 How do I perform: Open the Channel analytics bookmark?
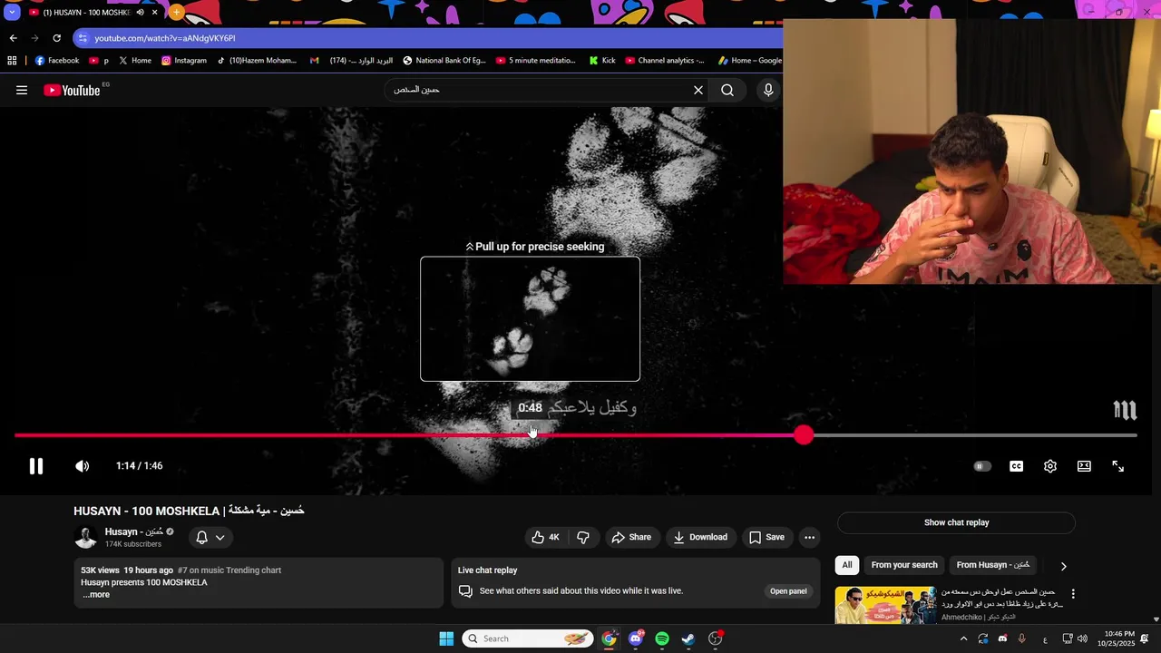(x=665, y=61)
